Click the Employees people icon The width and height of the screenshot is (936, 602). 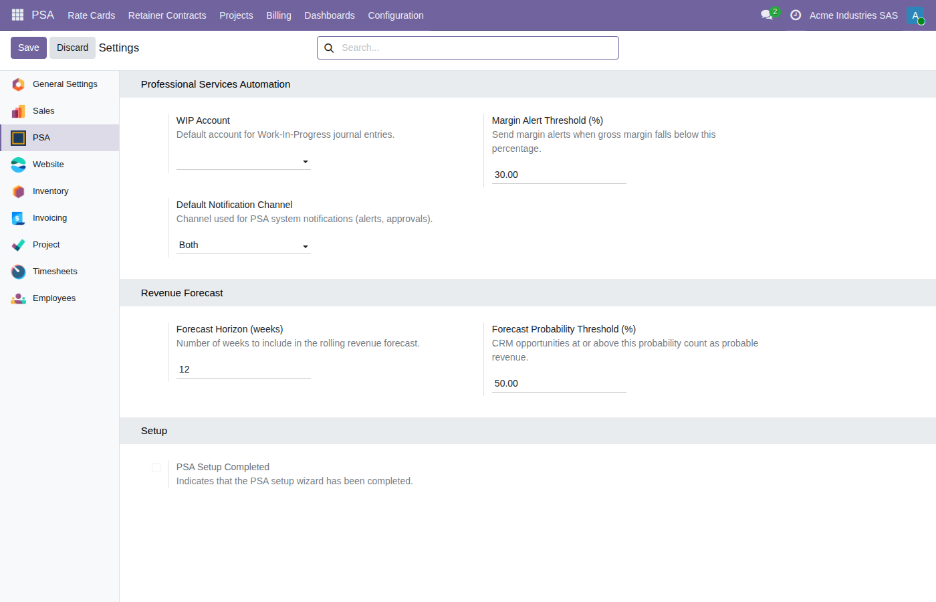coord(19,298)
